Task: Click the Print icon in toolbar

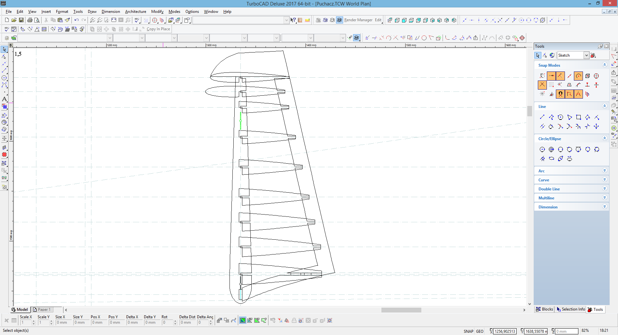Action: coord(30,20)
